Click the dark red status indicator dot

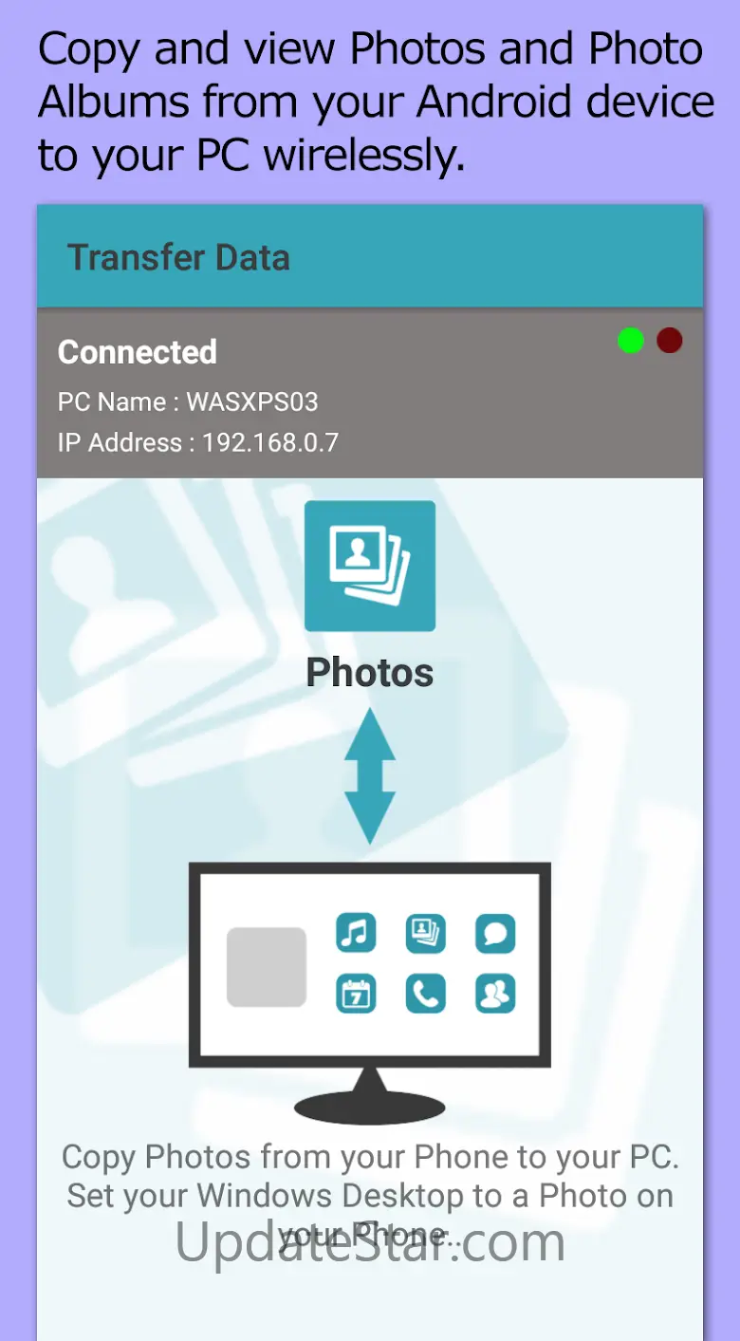670,341
